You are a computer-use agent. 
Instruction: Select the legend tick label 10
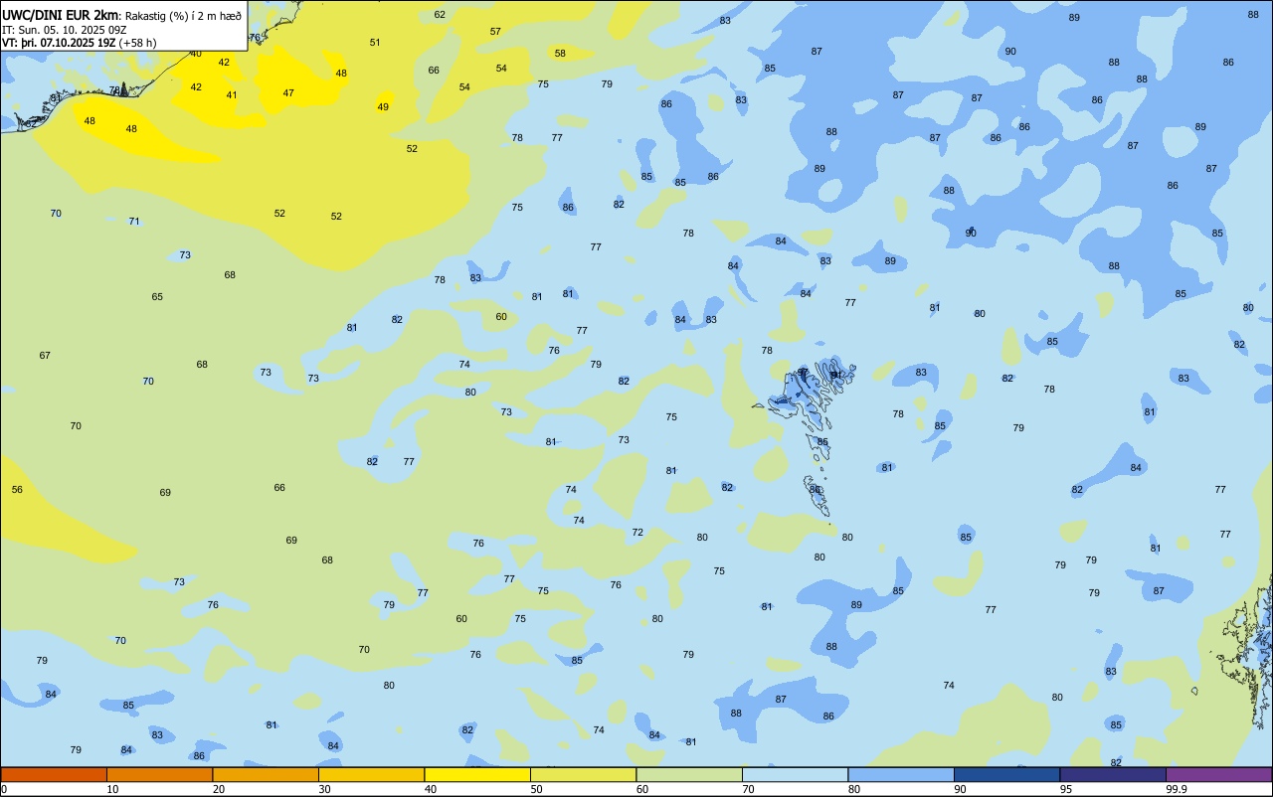pos(112,789)
